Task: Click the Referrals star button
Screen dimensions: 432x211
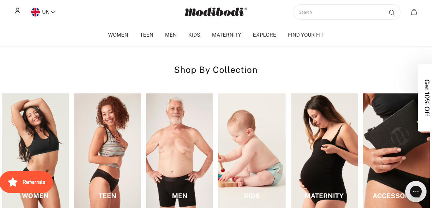Action: tap(26, 182)
